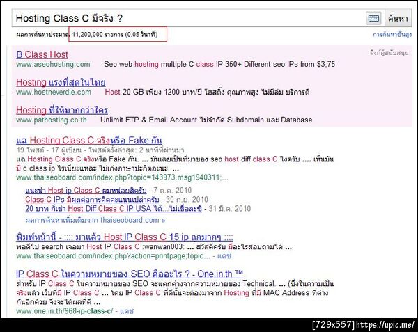Open cached link of thaiseoboard printpage result
Viewport: 418px width, 332px height.
point(224,256)
